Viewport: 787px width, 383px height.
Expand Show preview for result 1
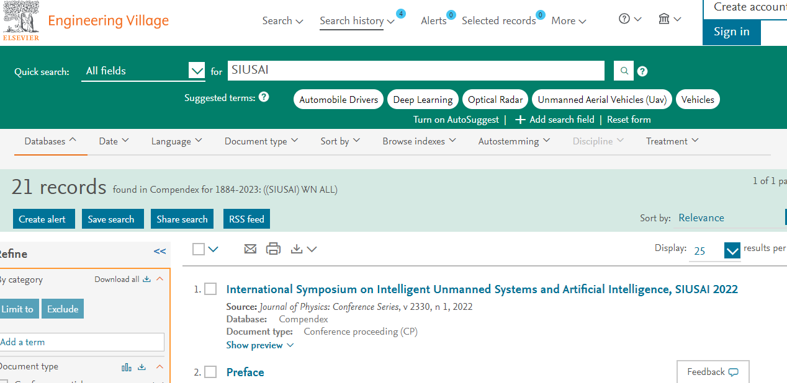[260, 345]
